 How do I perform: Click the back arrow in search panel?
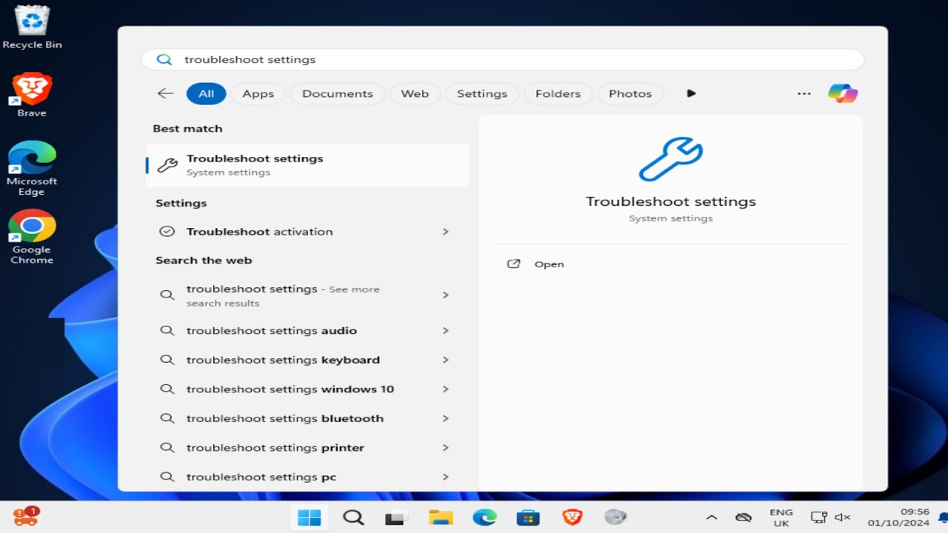click(x=165, y=93)
